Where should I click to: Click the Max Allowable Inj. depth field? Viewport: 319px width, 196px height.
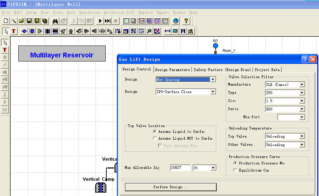click(180, 168)
